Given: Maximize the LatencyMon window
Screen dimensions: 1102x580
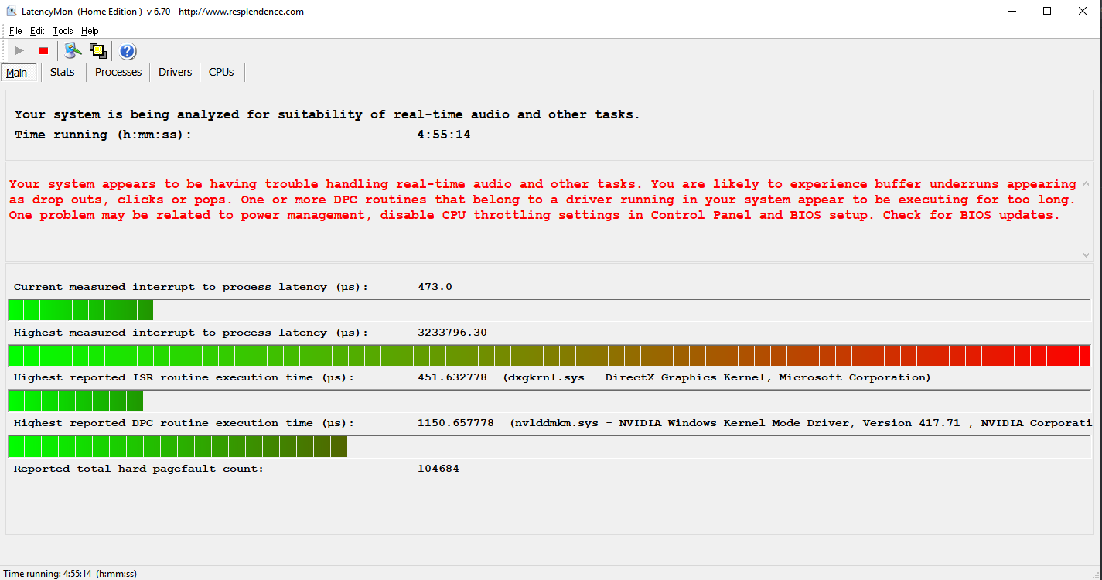Looking at the screenshot, I should click(1047, 12).
